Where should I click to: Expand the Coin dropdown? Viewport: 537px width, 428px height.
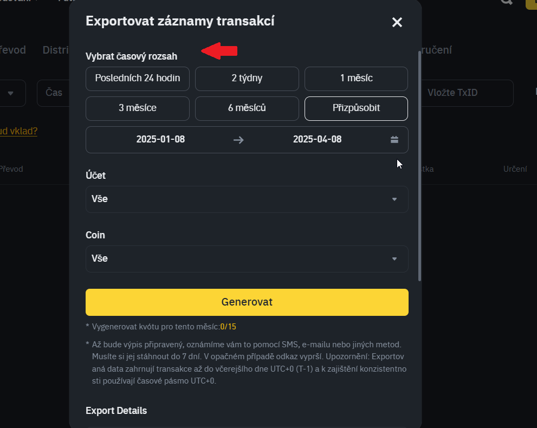247,259
